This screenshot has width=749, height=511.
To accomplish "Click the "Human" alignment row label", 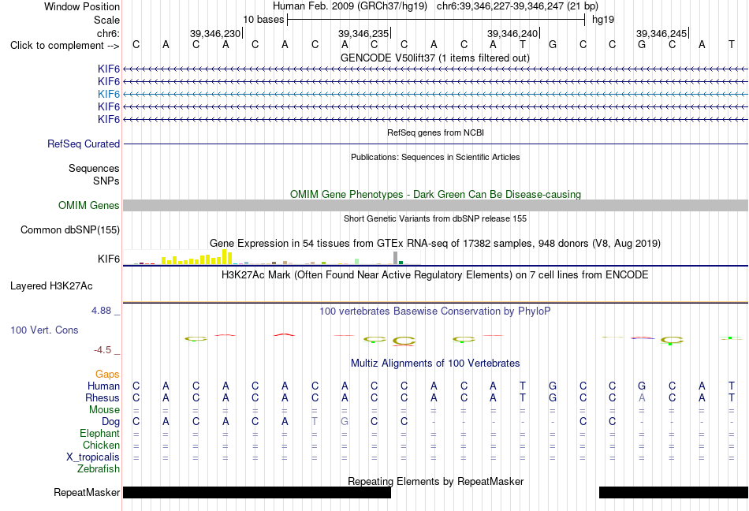I will 103,386.
